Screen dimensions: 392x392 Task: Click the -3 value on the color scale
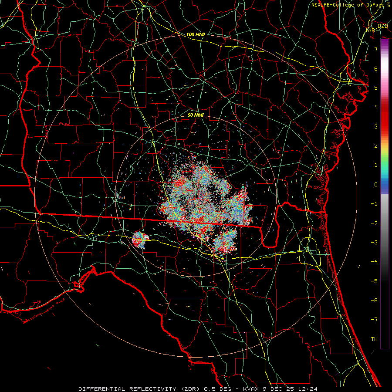374,243
